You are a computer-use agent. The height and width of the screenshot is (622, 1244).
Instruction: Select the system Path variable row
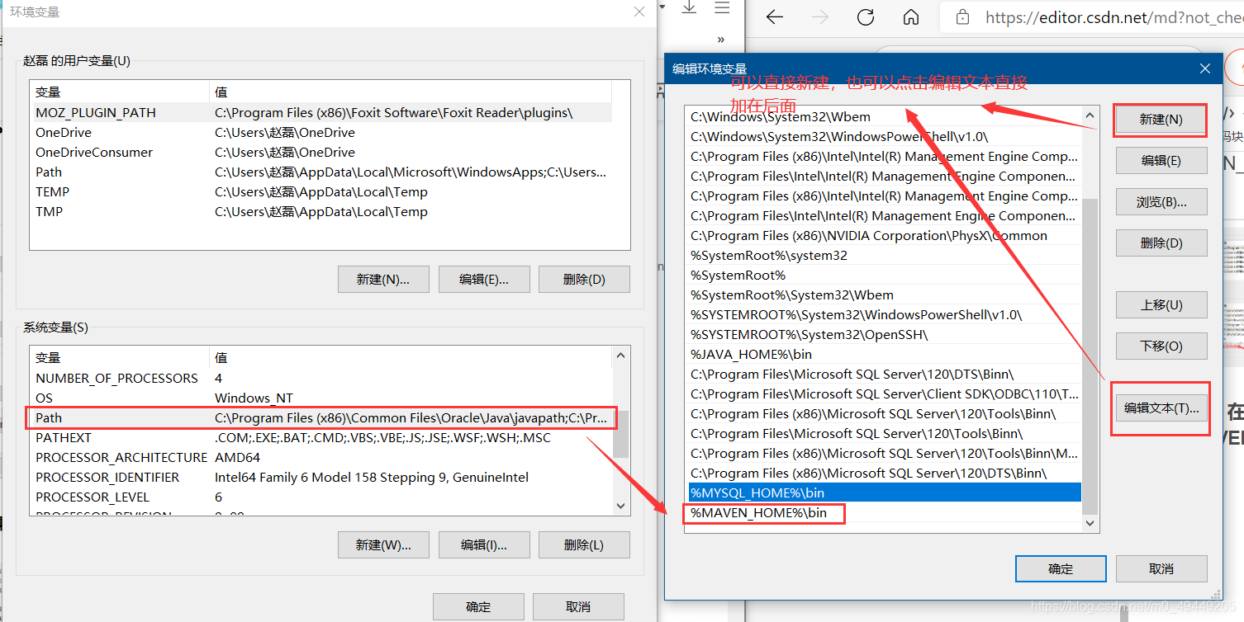322,418
